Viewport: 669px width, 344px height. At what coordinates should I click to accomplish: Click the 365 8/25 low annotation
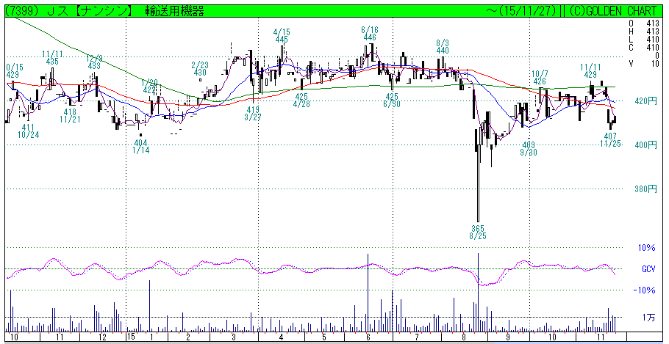click(x=479, y=232)
